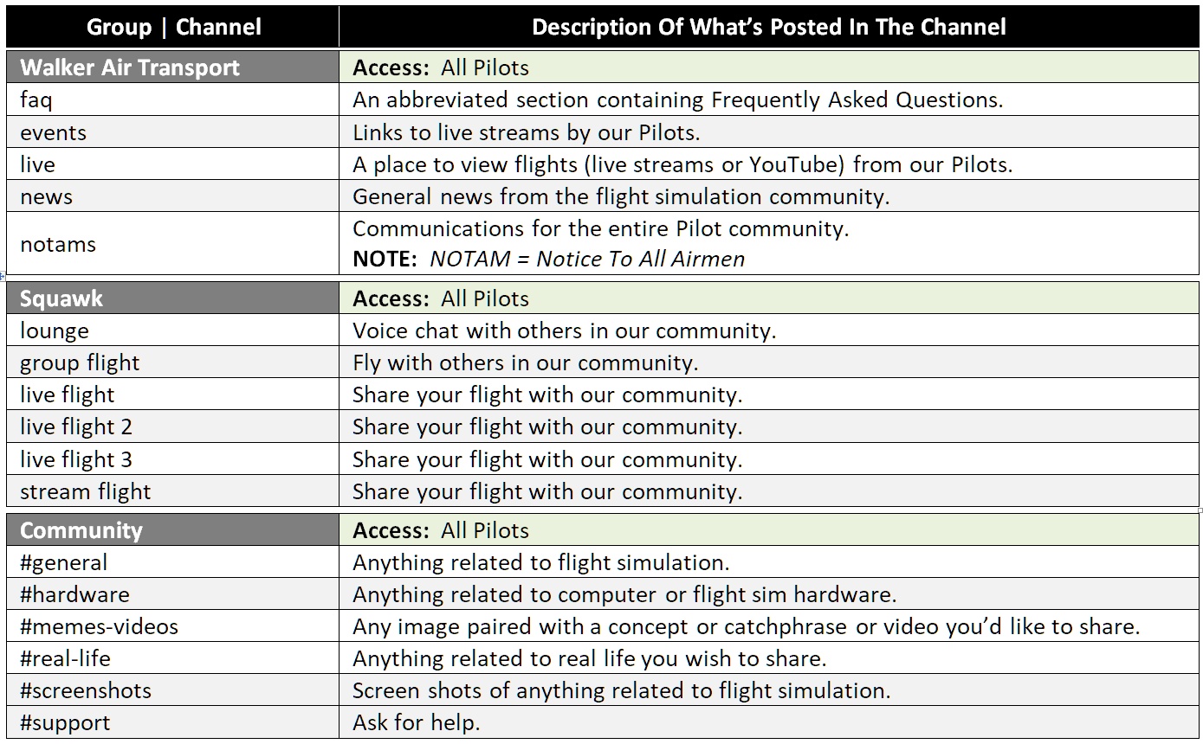Click the Group | Channel column header
Viewport: 1203px width, 744px height.
pos(172,27)
